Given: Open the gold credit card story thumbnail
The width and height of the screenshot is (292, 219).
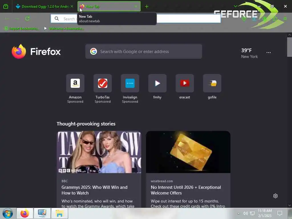Looking at the screenshot, I should pyautogui.click(x=188, y=152).
